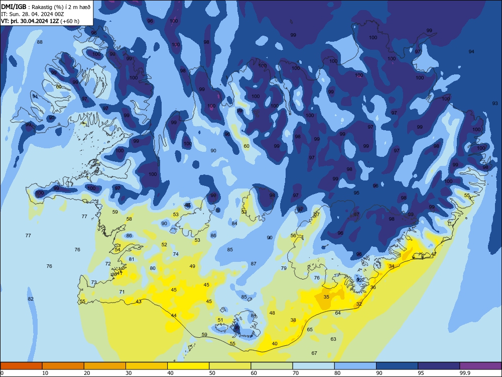502x377 pixels.
Task: Click the map value '88' at top left
Action: pos(40,42)
